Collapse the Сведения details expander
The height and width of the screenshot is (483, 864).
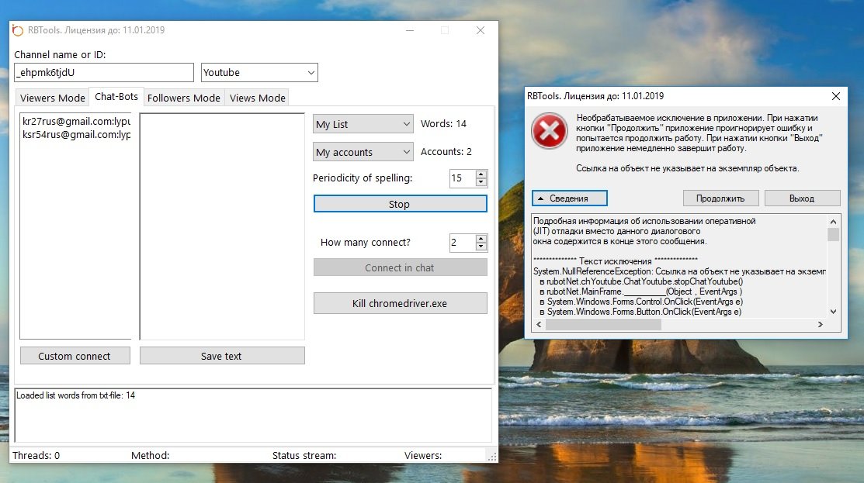click(x=569, y=198)
